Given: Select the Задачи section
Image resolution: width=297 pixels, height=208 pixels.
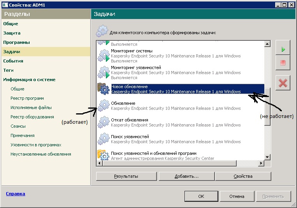Looking at the screenshot, I should click(x=46, y=52).
